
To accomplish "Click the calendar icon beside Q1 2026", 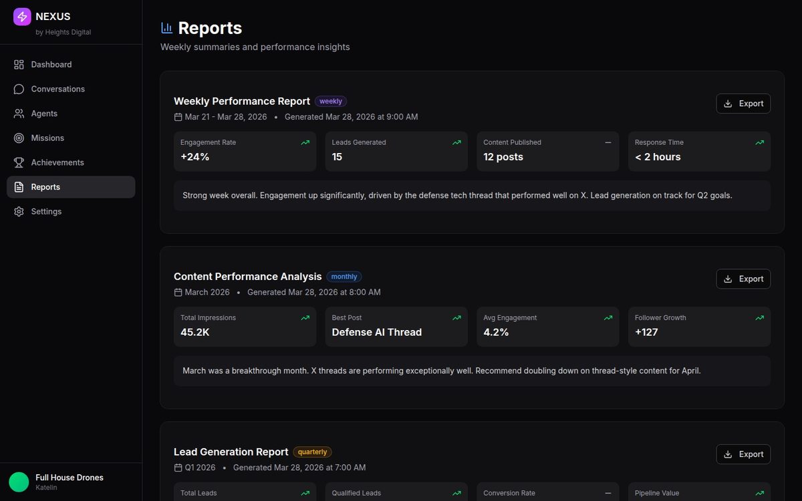I will [178, 468].
